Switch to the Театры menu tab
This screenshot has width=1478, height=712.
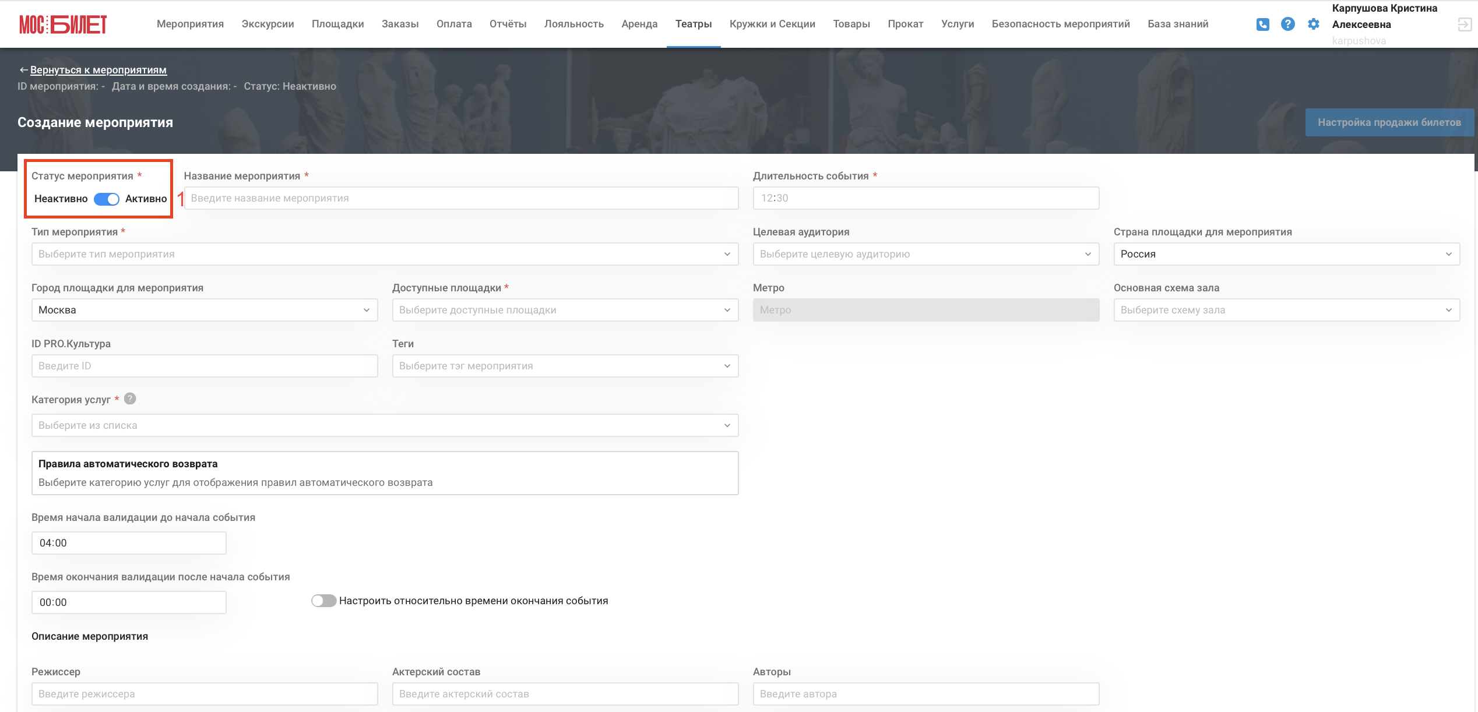[x=693, y=24]
